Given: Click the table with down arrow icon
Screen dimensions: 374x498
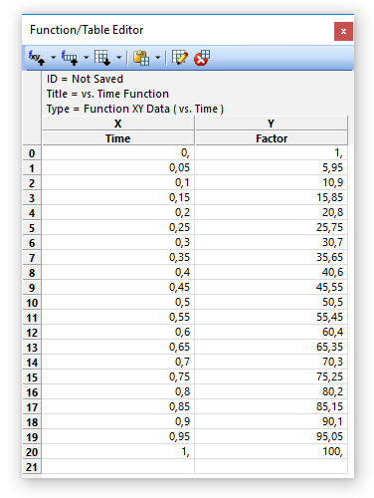Looking at the screenshot, I should click(x=102, y=58).
